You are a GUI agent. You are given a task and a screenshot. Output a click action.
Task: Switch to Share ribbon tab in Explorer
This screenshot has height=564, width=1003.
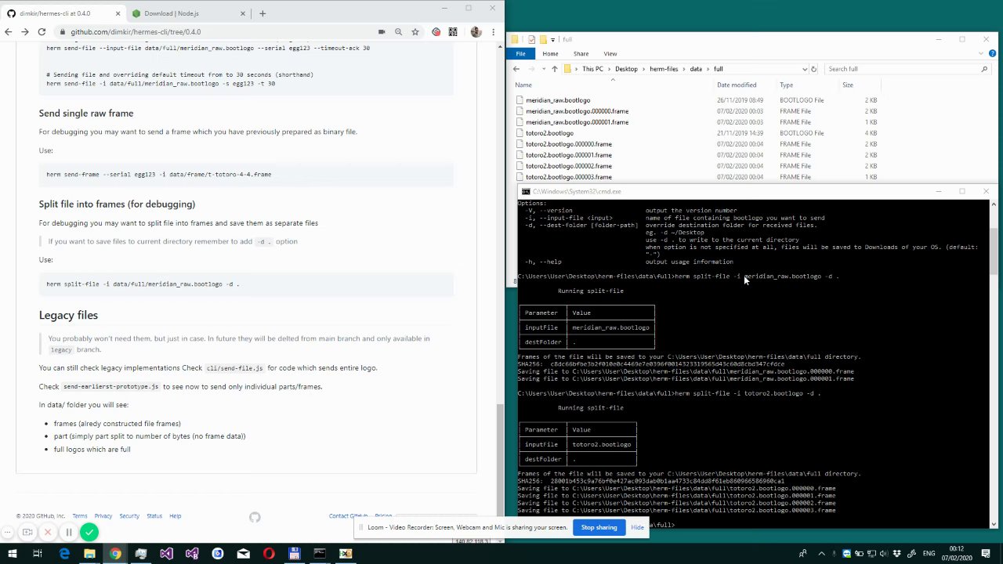pyautogui.click(x=581, y=53)
